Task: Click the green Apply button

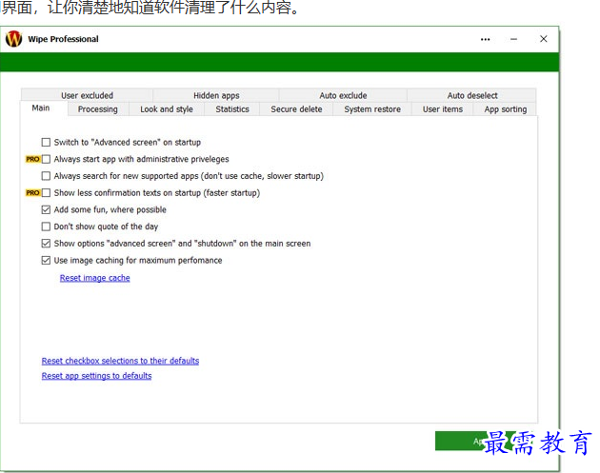Action: (486, 441)
